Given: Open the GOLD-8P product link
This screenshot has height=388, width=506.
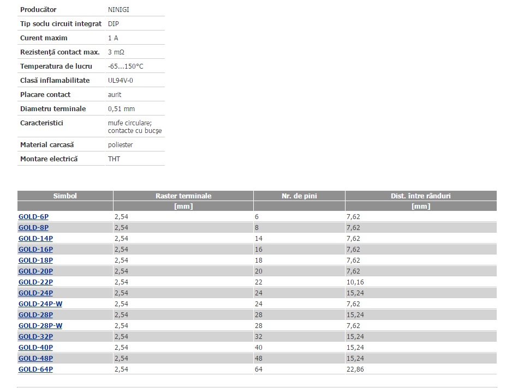Looking at the screenshot, I should (33, 227).
